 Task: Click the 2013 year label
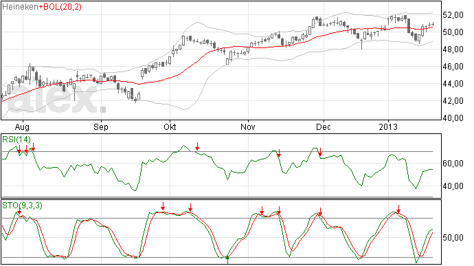[388, 126]
